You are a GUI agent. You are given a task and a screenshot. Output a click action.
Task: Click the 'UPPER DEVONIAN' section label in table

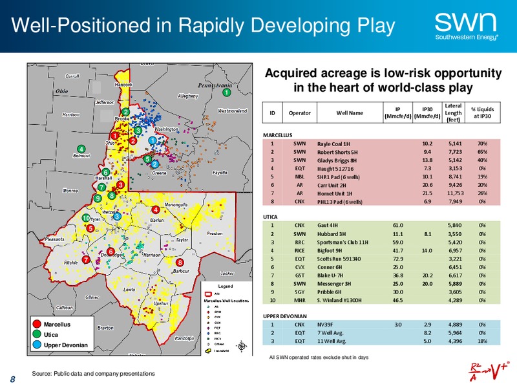coord(285,316)
